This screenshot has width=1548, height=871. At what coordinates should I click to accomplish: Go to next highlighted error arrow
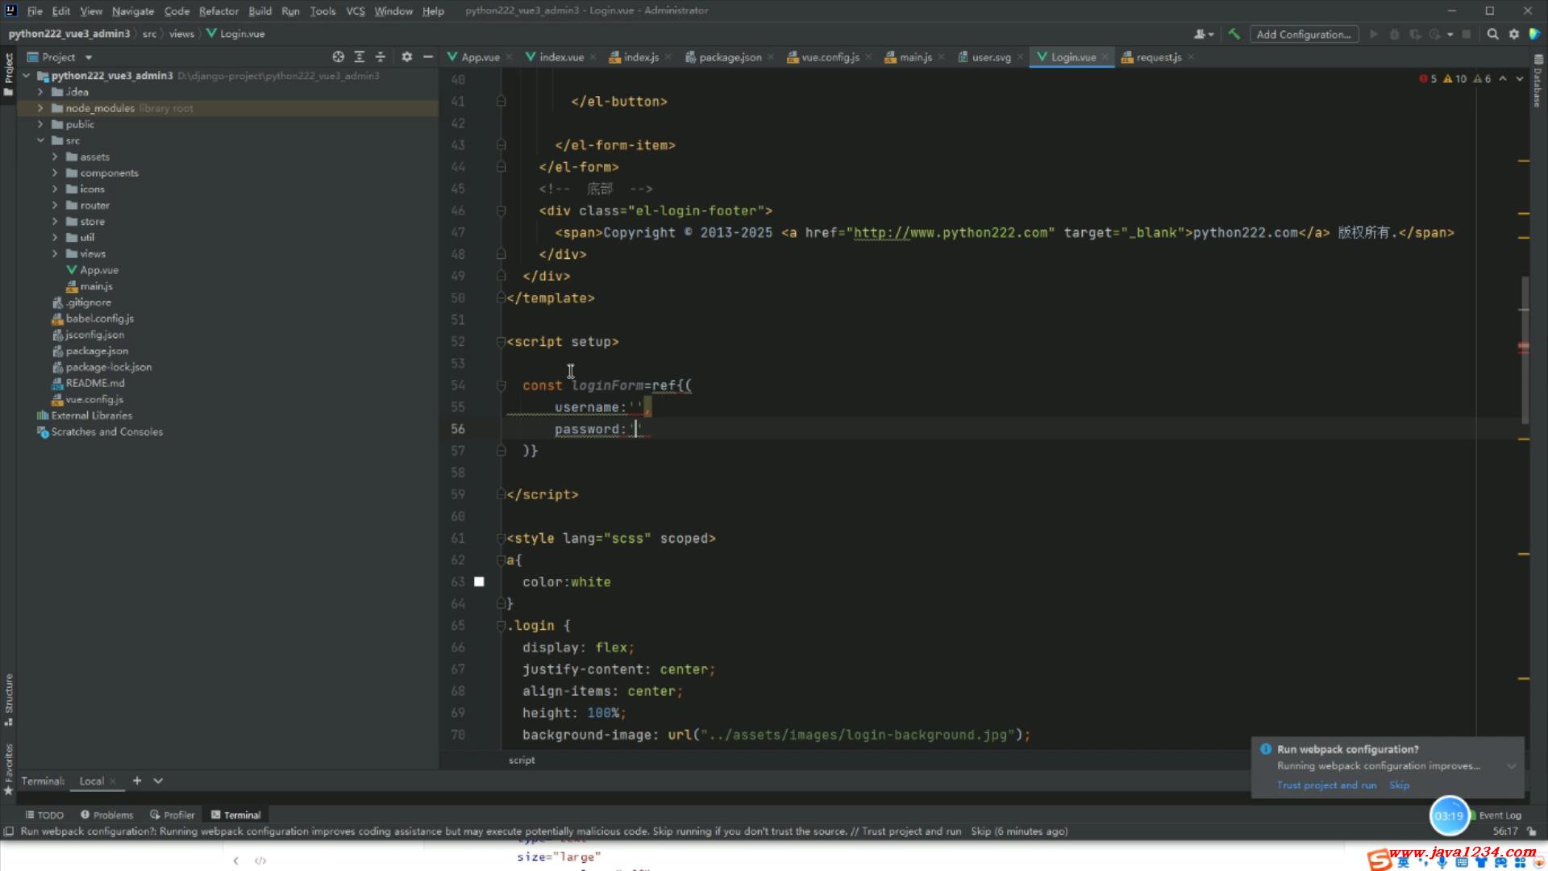(x=1520, y=79)
